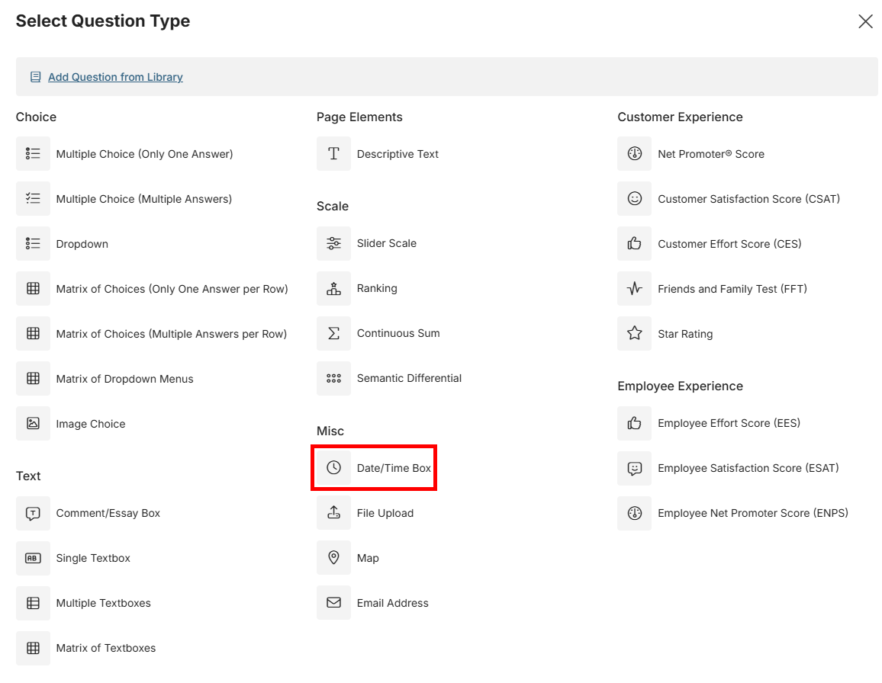The height and width of the screenshot is (683, 882).
Task: Choose the Matrix of Textboxes icon
Action: pyautogui.click(x=33, y=648)
